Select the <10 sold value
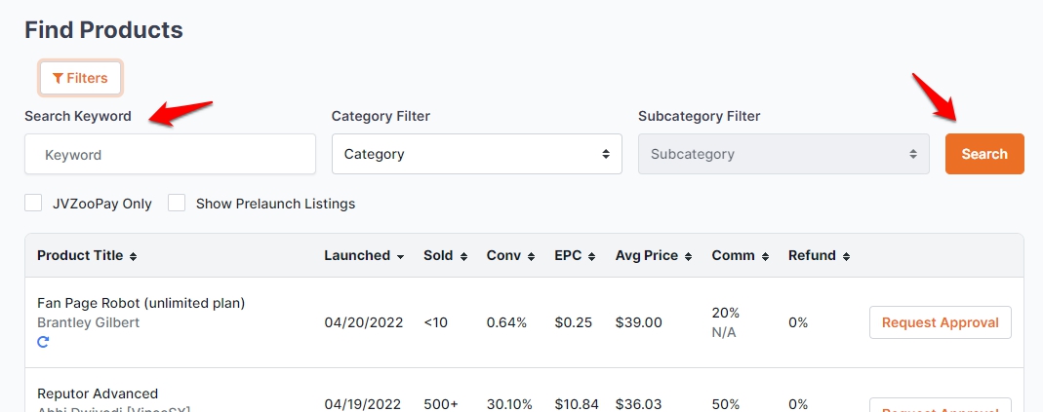The height and width of the screenshot is (412, 1043). (436, 323)
